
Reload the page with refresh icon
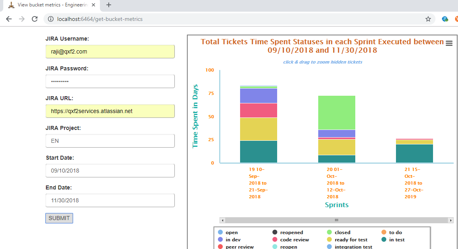pyautogui.click(x=35, y=19)
